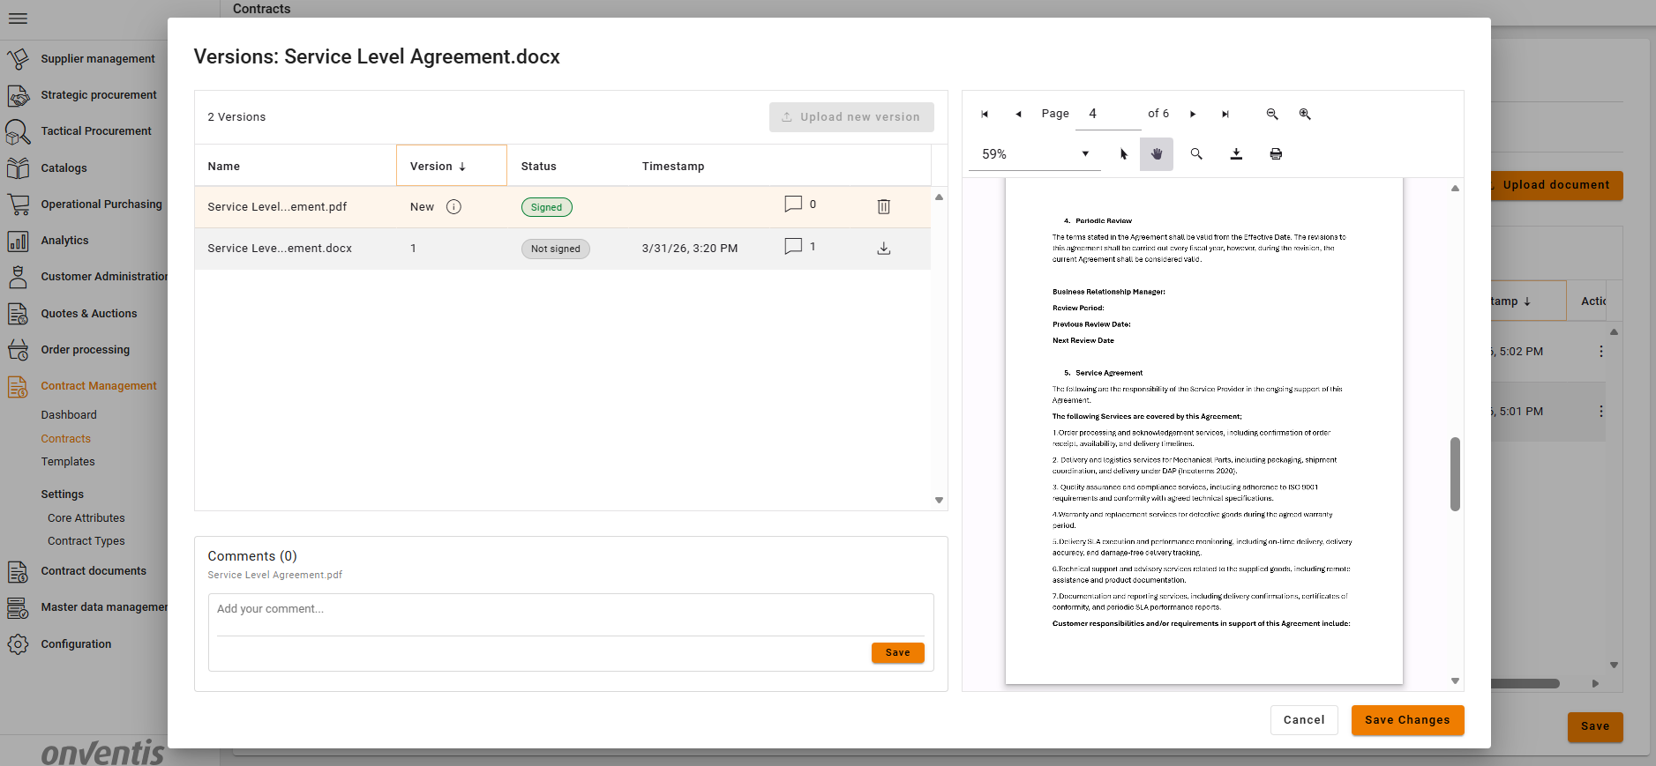Click the delete trash icon for Service Level Agreement.pdf
This screenshot has width=1656, height=766.
883,206
